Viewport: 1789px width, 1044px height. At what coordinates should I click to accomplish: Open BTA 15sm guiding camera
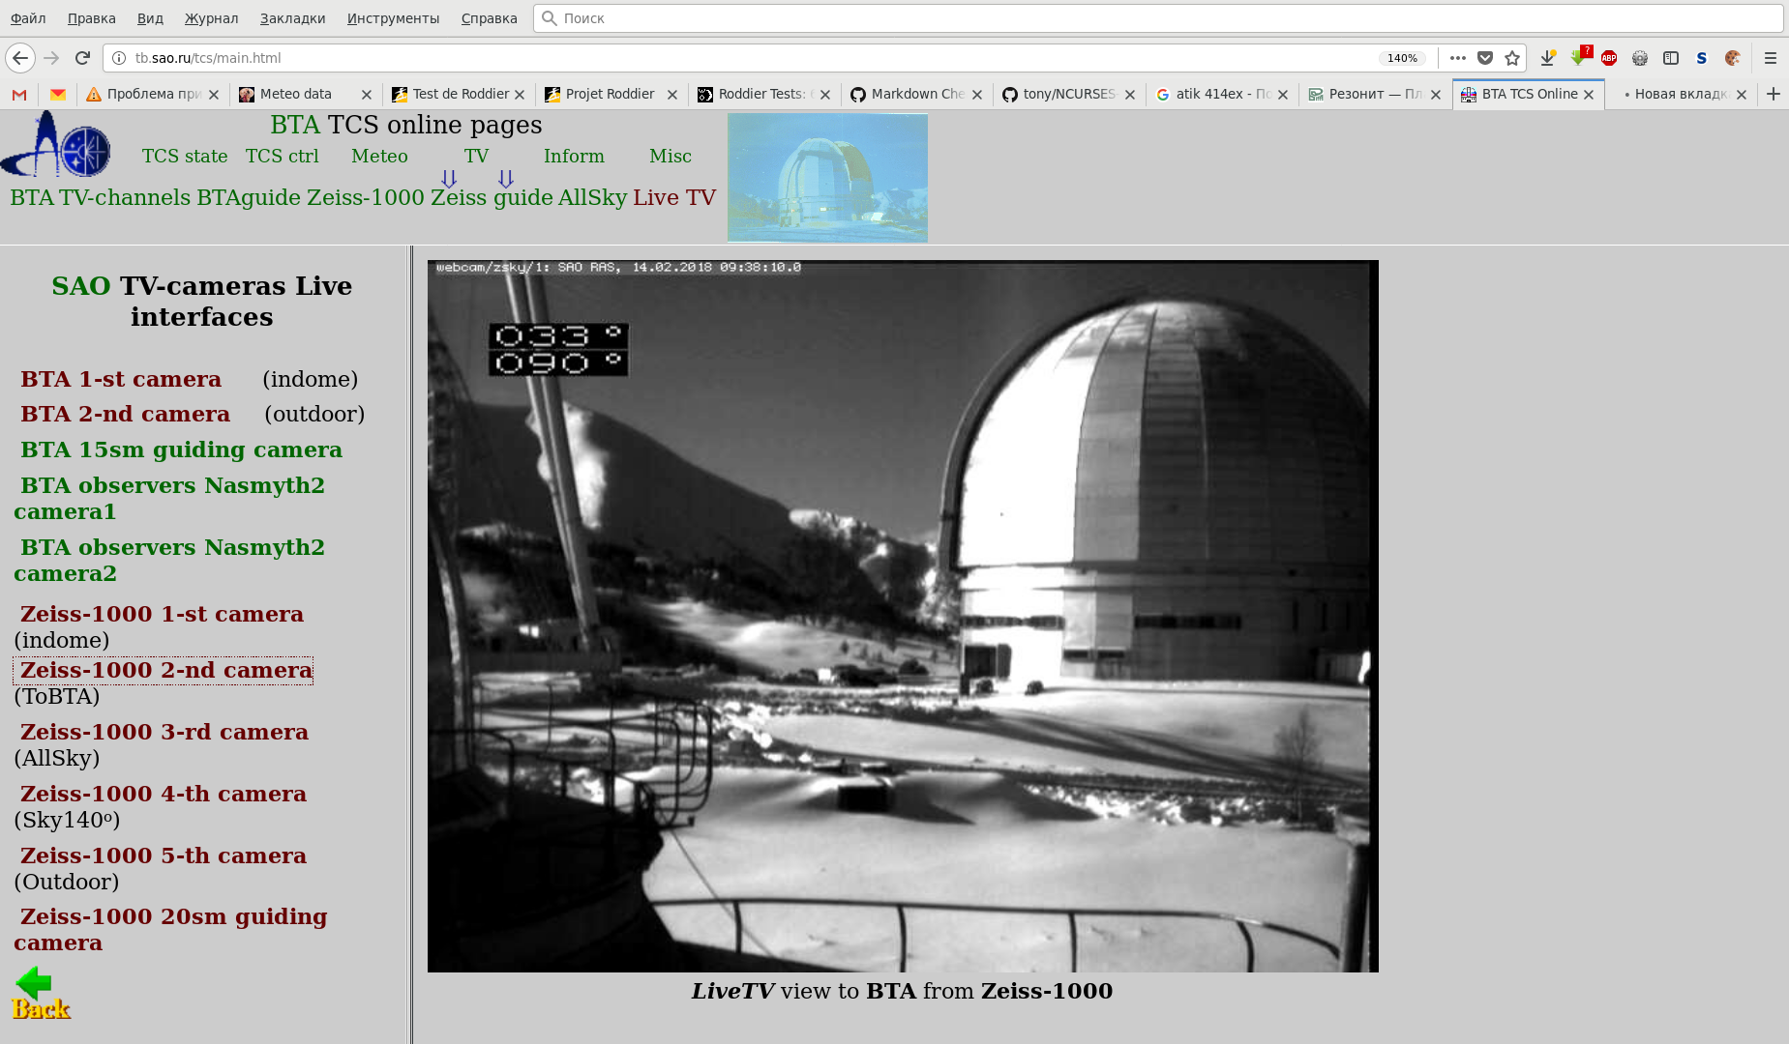181,449
